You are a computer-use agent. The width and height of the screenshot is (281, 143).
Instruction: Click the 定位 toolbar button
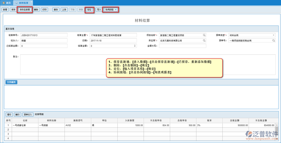click(x=89, y=10)
